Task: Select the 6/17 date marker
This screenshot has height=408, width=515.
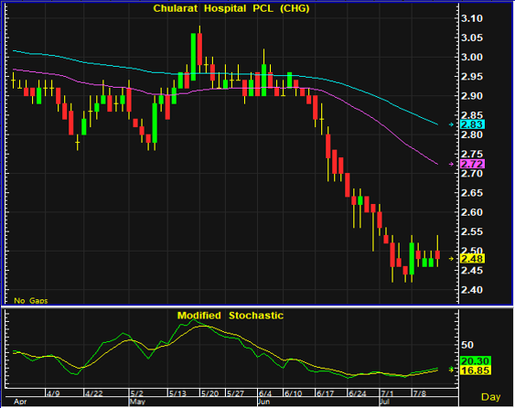Action: (x=325, y=393)
